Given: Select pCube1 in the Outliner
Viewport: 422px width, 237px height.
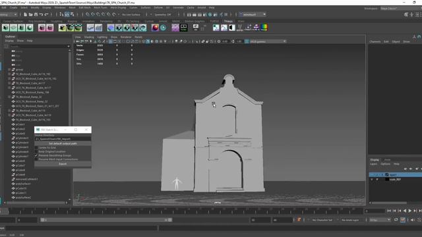Looking at the screenshot, I should 20,124.
